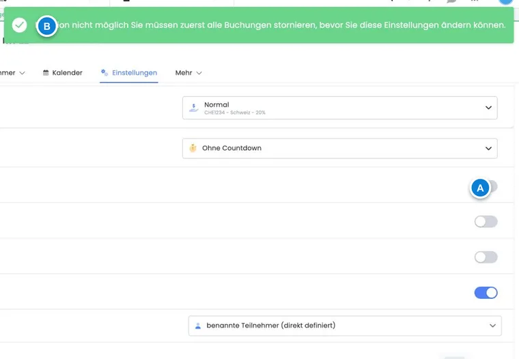Open the Normal tax rate dropdown
Image resolution: width=519 pixels, height=359 pixels.
click(x=339, y=108)
